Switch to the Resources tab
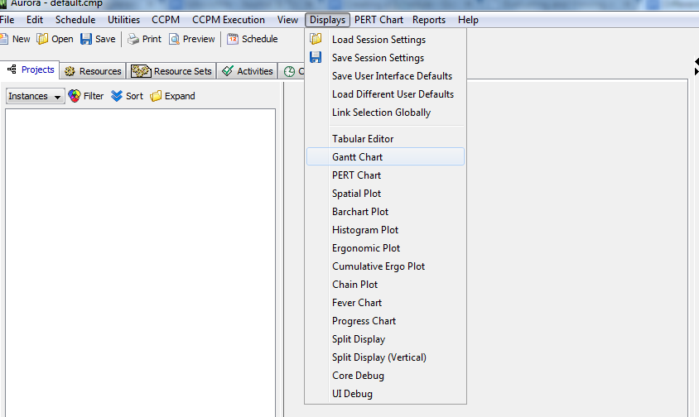 [92, 71]
